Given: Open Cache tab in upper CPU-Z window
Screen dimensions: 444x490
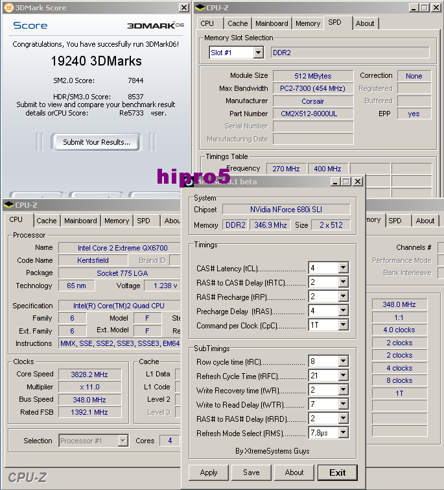Looking at the screenshot, I should pos(237,23).
